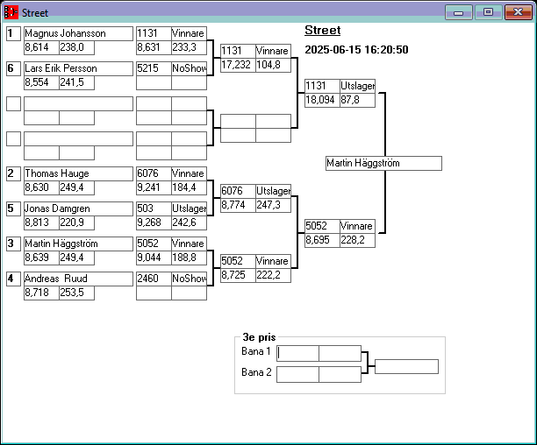537x445 pixels.
Task: Select the Jonas Damgren name field
Action: (x=78, y=208)
